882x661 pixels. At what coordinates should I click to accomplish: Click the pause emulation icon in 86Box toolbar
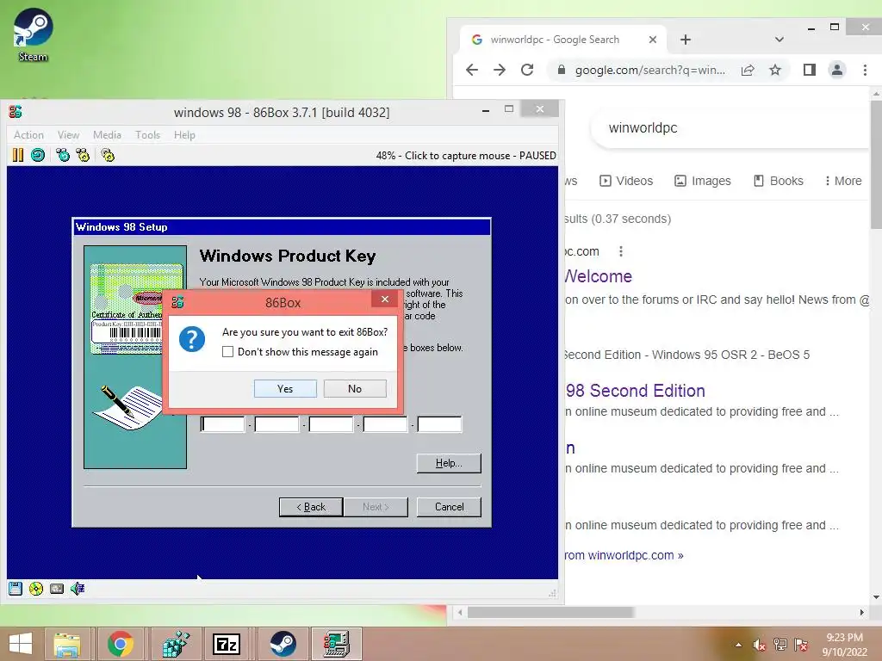click(x=18, y=155)
